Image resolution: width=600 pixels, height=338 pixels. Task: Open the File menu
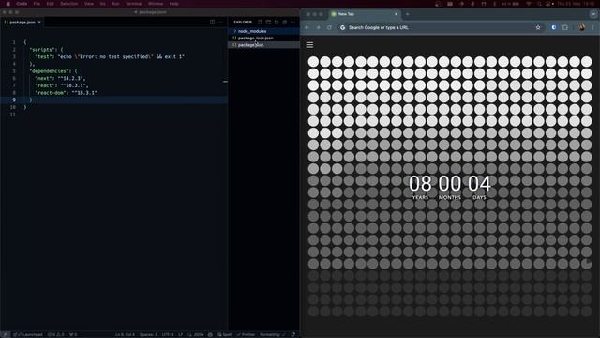click(37, 4)
